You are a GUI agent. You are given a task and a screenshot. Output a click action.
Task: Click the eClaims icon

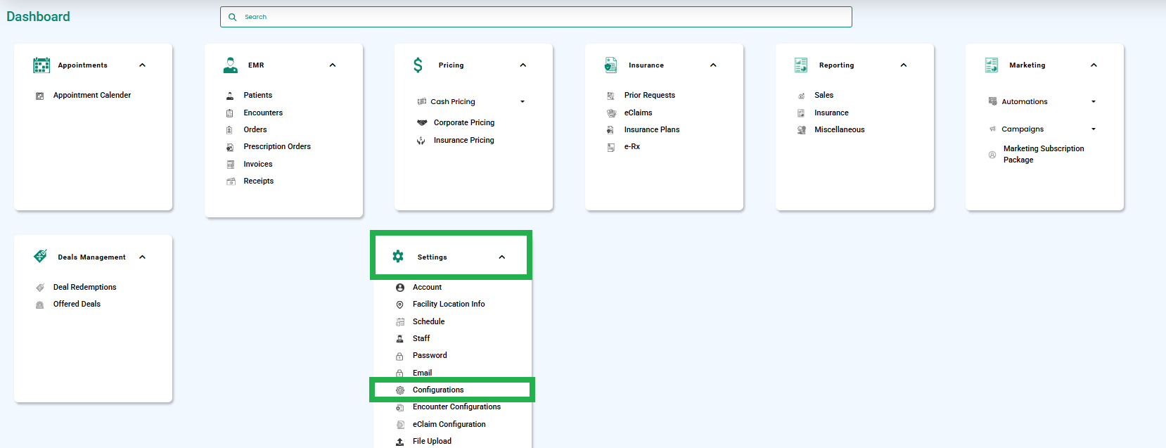click(x=611, y=113)
